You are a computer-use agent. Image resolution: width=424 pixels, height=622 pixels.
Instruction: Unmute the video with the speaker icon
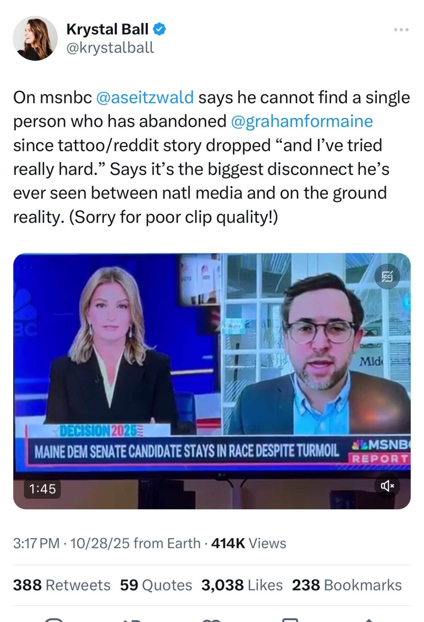[387, 486]
